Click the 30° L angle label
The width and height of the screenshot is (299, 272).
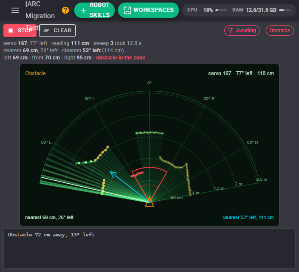tap(90, 99)
